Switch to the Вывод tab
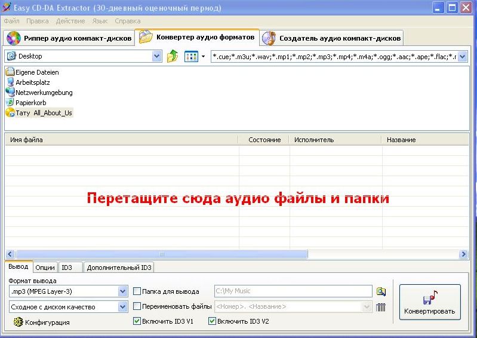Screen dimensions: 477x338 (x=19, y=266)
